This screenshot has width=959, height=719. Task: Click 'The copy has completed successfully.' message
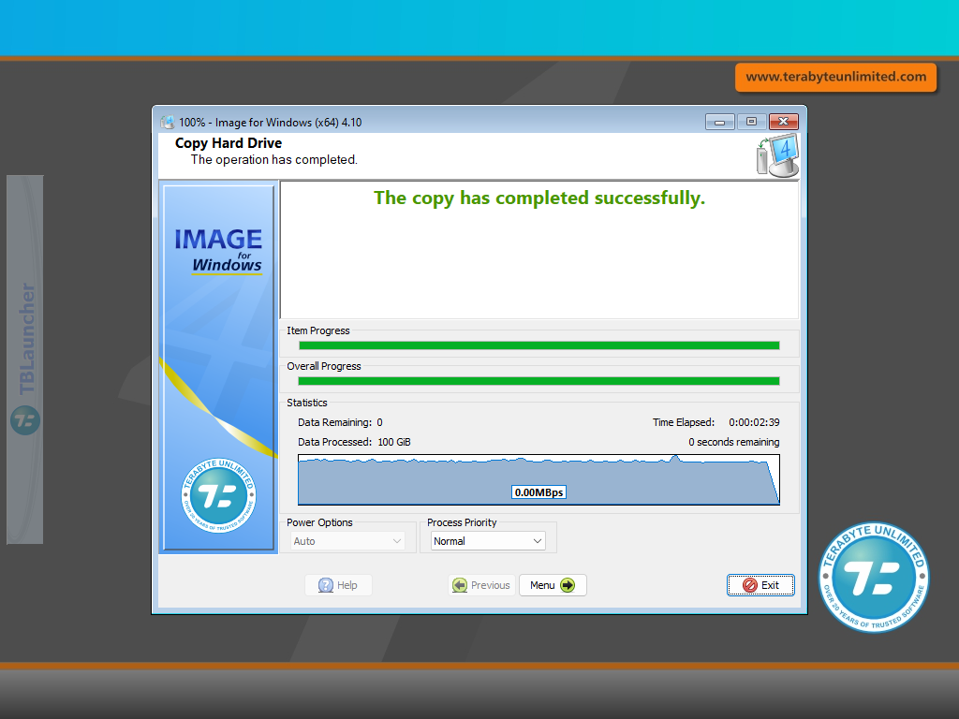[539, 198]
